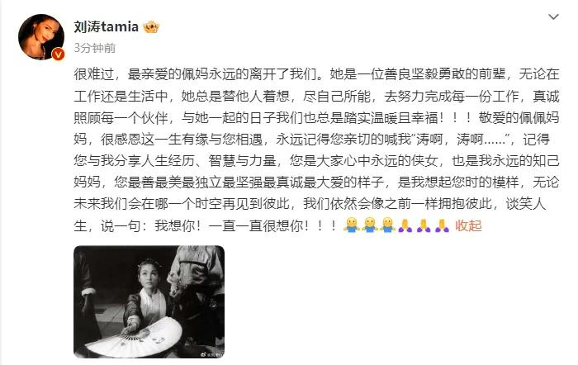
Task: Click the first hugging face emoji
Action: [352, 225]
